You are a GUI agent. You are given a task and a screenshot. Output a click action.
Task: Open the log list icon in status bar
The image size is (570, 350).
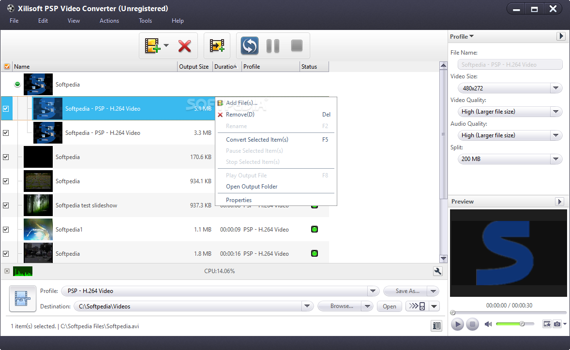[436, 326]
